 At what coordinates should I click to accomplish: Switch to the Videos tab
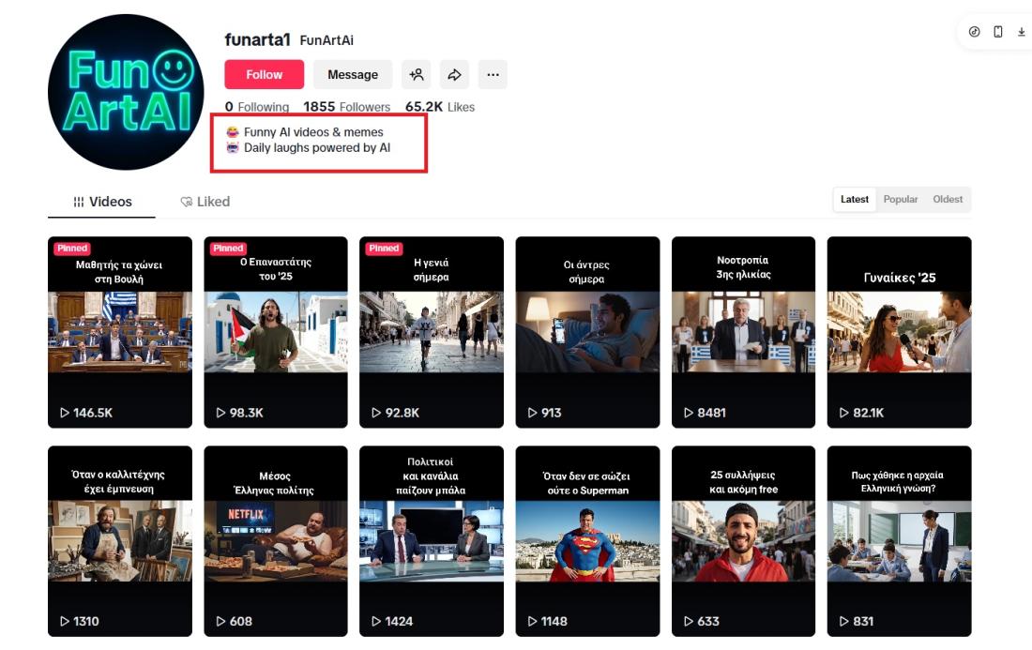[102, 202]
